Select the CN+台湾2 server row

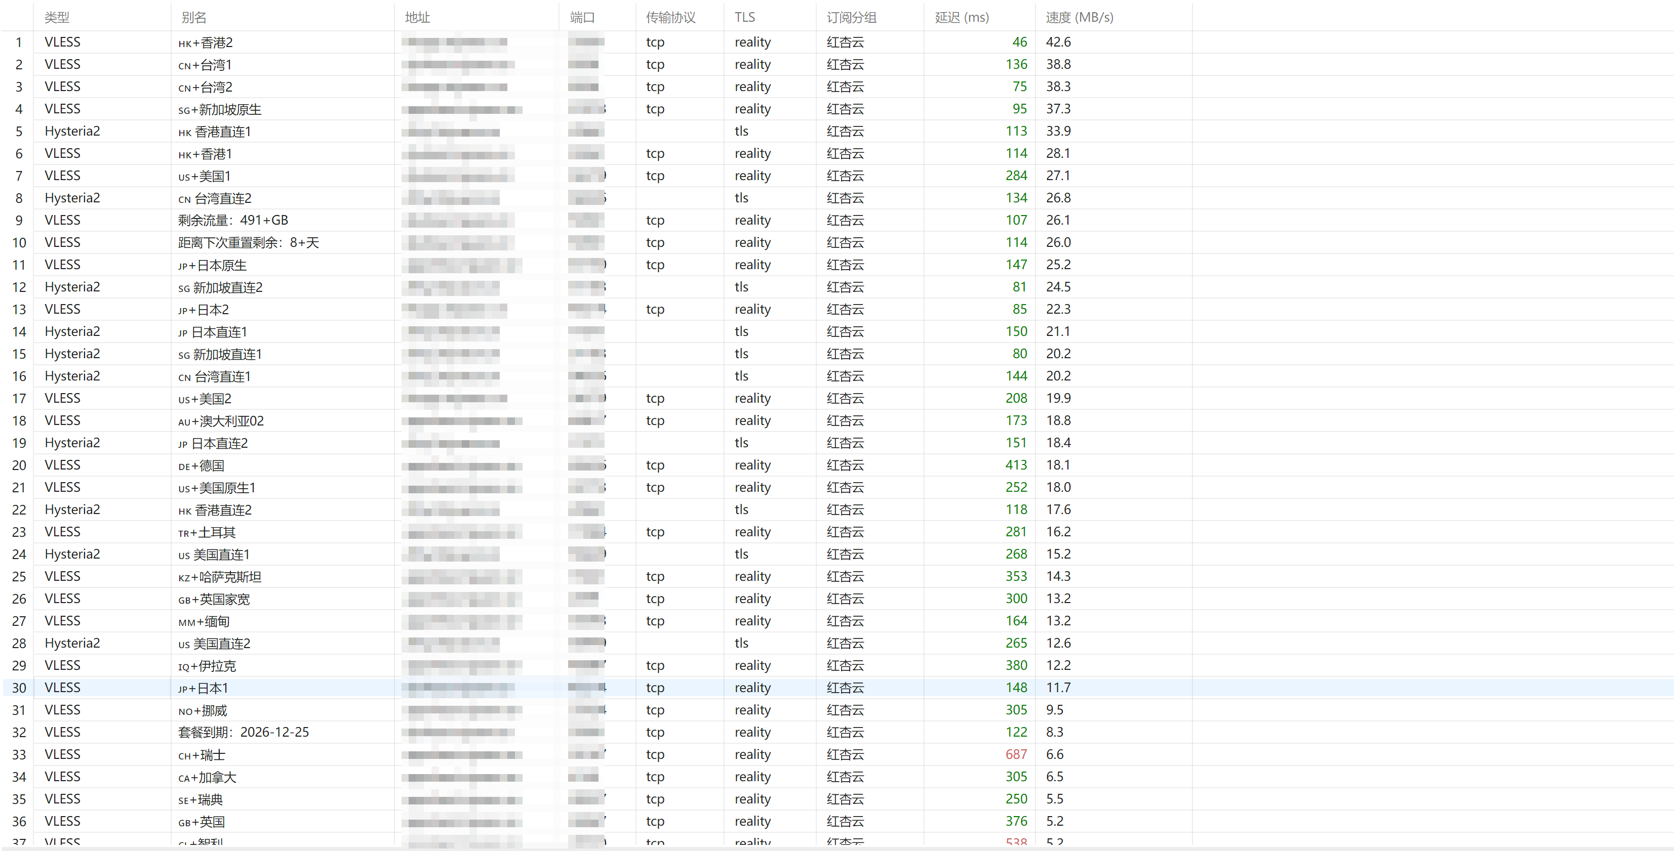point(837,87)
